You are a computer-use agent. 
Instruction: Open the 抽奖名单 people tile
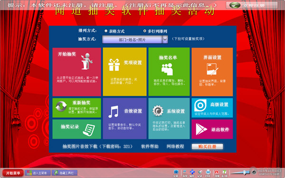pos(169,72)
